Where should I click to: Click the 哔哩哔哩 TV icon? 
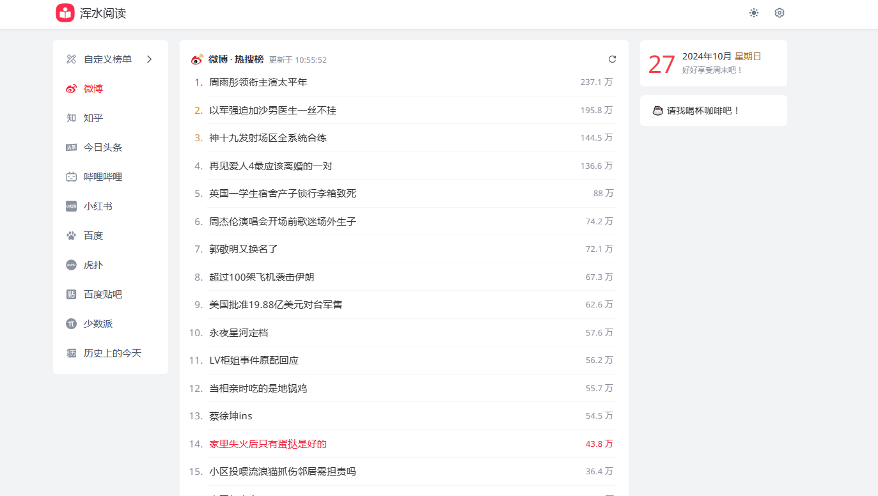[x=71, y=177]
